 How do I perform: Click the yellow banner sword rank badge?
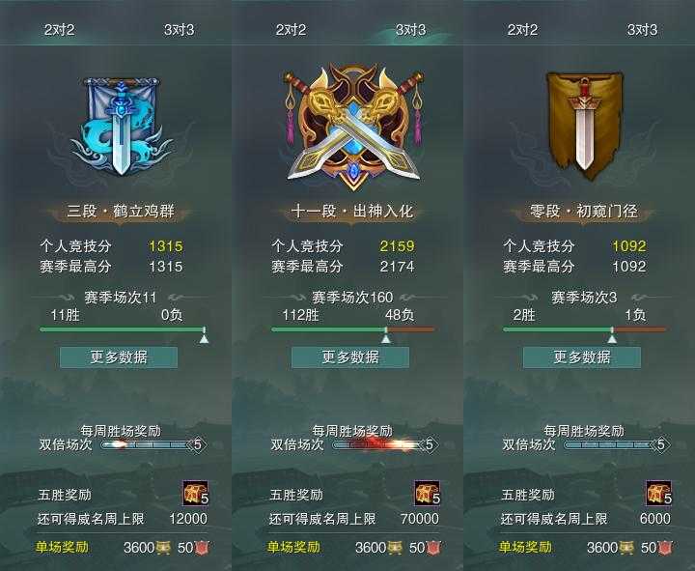pos(584,126)
